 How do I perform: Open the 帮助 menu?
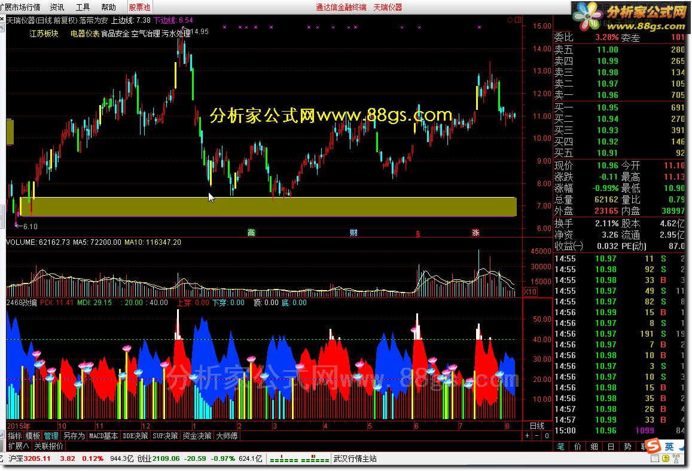[x=109, y=7]
